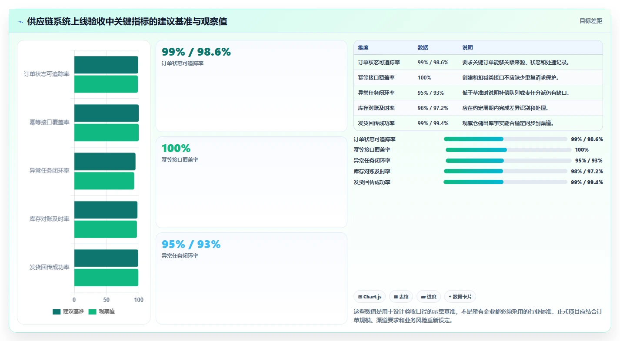Viewport: 620px width, 341px height.
Task: Click the progress list label 库存对账及时率
Action: [x=372, y=172]
